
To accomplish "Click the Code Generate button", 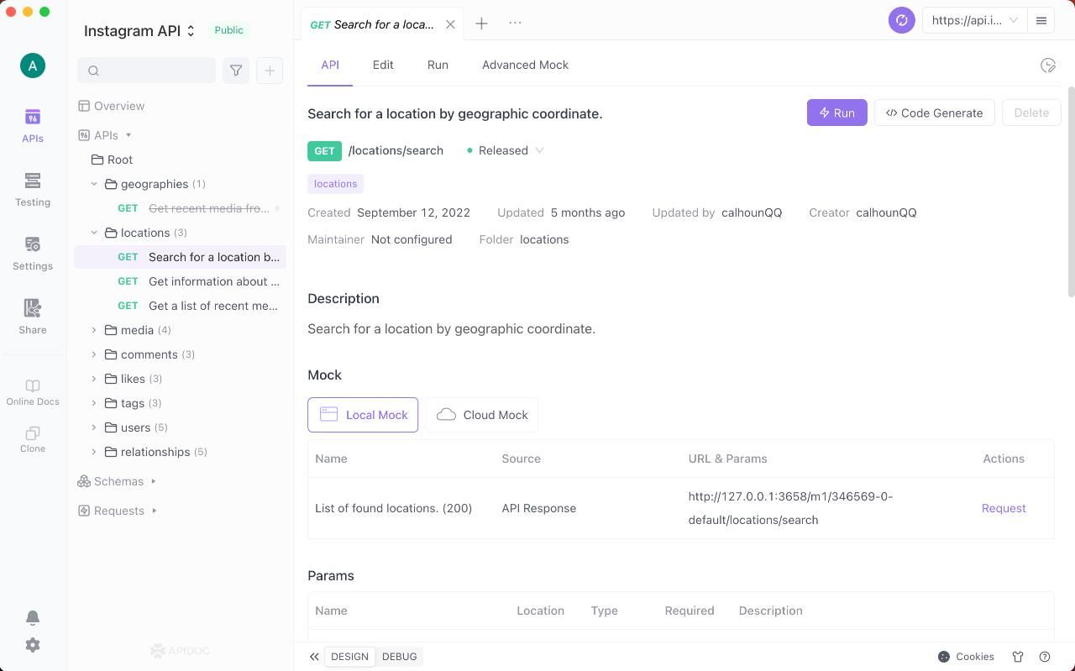I will click(935, 113).
